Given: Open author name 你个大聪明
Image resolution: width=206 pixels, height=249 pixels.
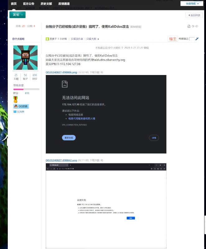Looking at the screenshot, I should tap(18, 39).
